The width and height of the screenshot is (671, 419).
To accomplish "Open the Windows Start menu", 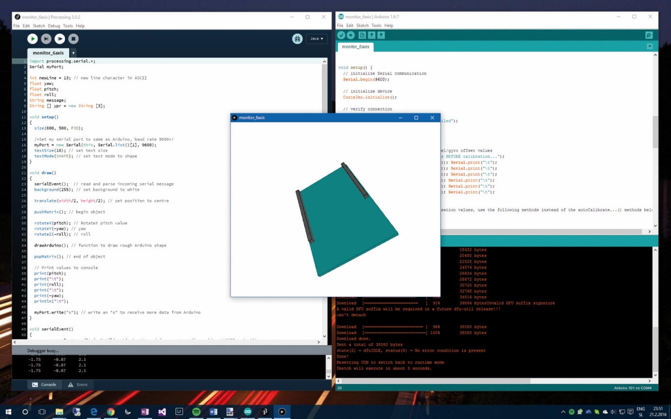I will [x=8, y=412].
